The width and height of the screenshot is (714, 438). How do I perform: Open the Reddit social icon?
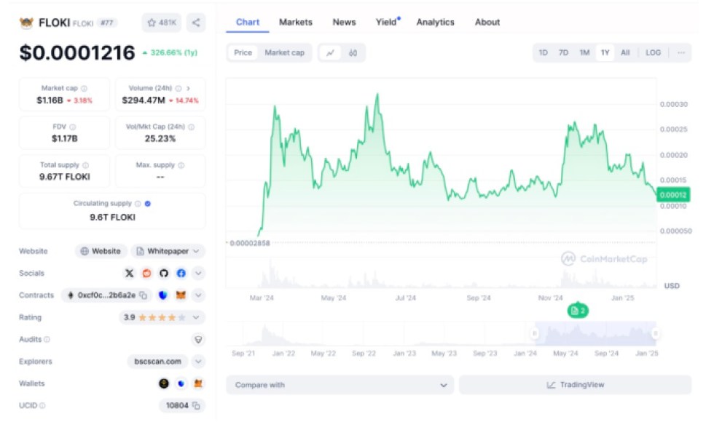click(x=146, y=273)
